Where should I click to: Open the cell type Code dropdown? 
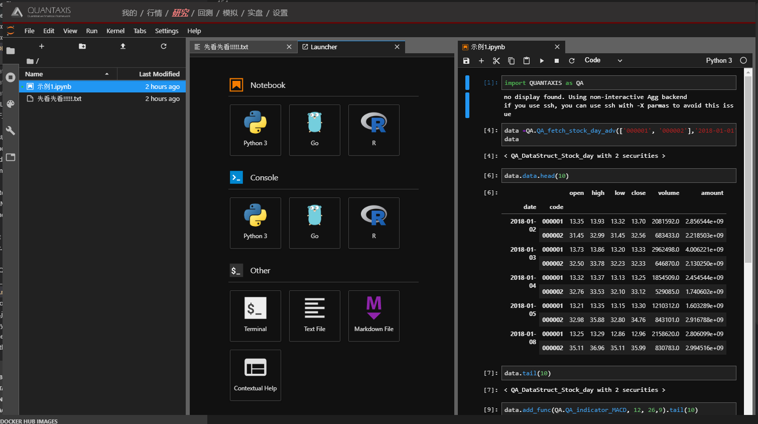point(603,60)
